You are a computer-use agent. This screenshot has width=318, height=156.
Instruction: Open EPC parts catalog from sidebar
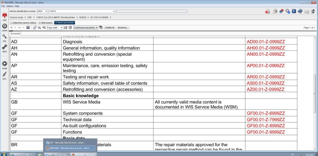[4, 76]
